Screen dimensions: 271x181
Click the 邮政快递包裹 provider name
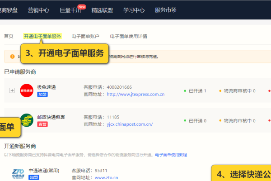pos(51,117)
